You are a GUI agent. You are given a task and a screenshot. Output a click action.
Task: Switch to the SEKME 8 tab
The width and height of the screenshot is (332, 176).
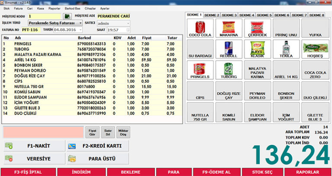[316, 15]
